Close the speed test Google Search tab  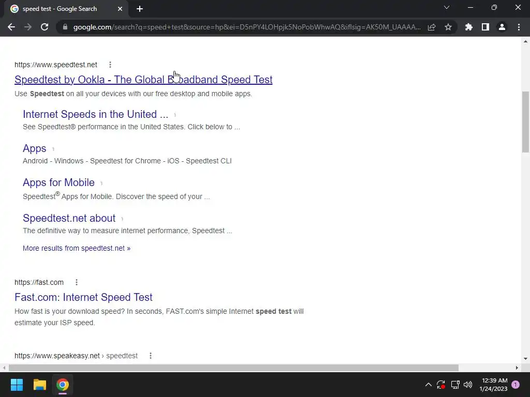click(120, 9)
